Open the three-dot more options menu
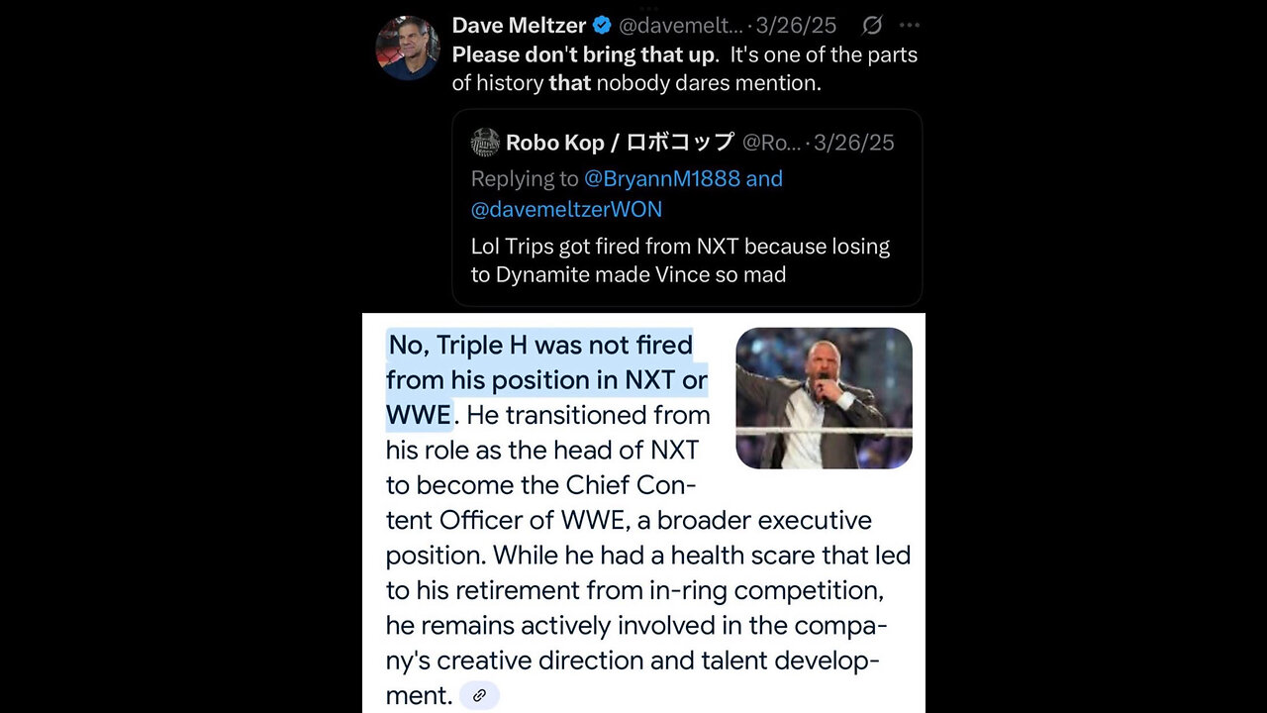 tap(909, 26)
